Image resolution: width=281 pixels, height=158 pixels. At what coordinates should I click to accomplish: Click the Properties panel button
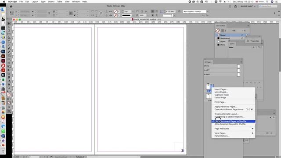point(253,41)
